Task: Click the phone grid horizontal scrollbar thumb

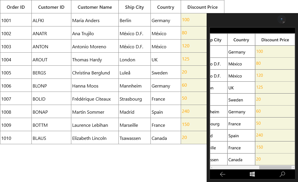Action: click(275, 167)
